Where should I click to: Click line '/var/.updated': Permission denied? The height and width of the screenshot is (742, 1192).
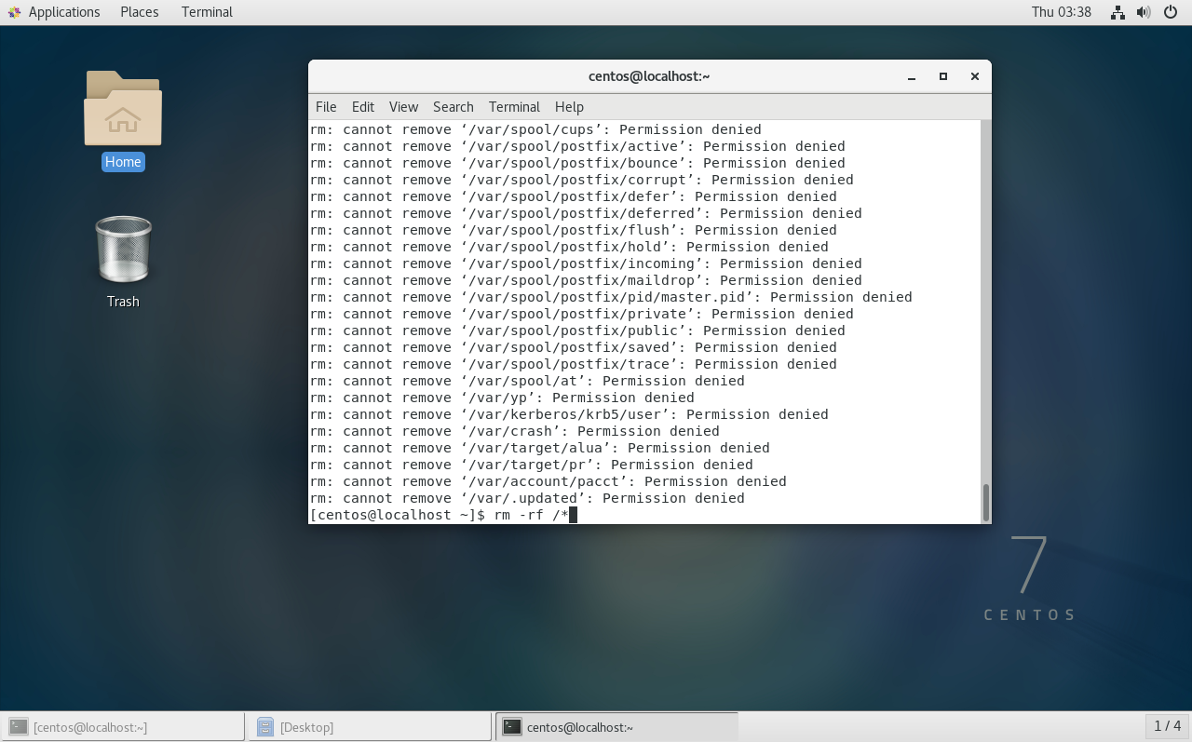527,498
